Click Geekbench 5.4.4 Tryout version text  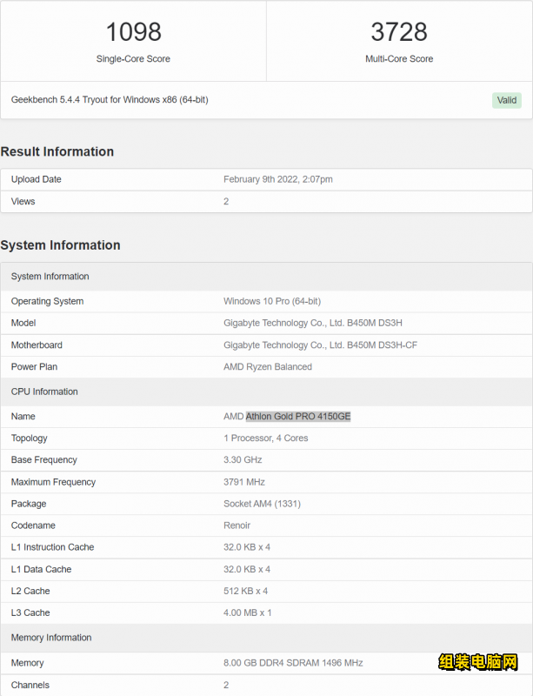click(x=110, y=100)
